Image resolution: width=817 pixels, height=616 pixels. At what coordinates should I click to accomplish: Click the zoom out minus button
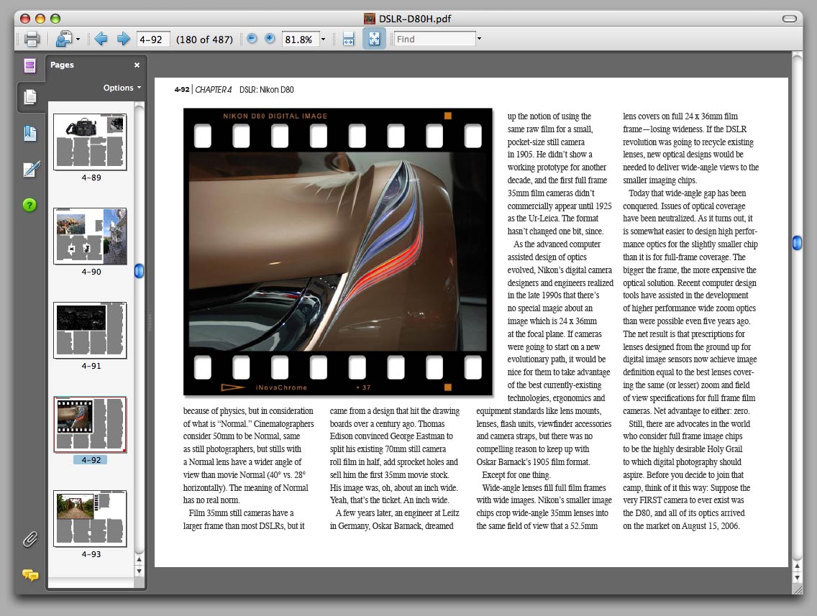pyautogui.click(x=252, y=39)
